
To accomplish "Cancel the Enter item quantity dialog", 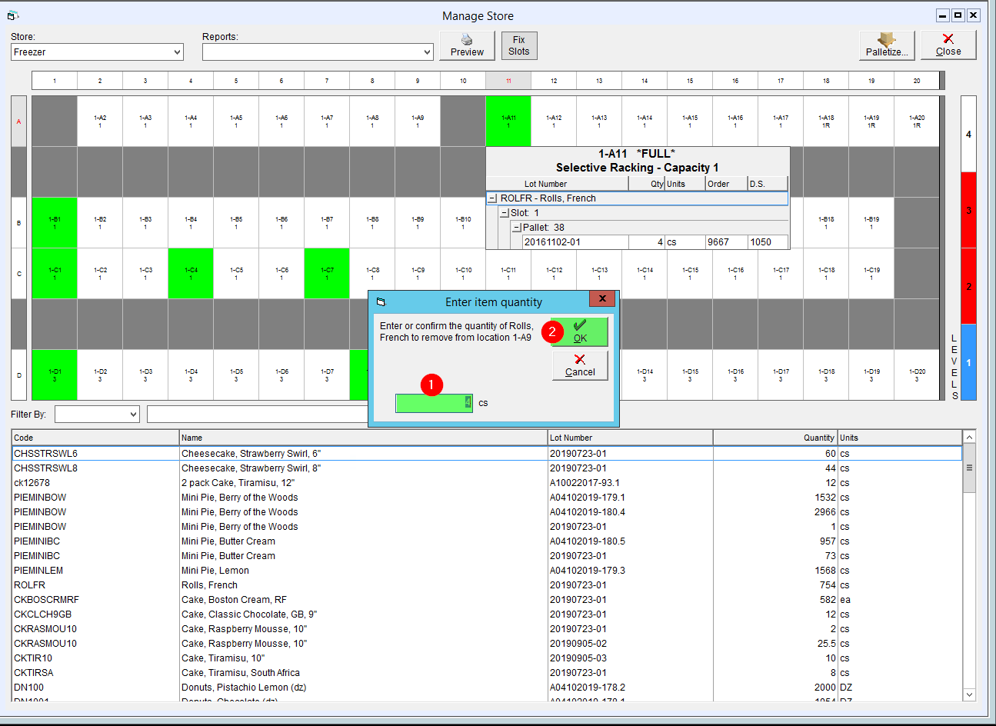I will pos(580,365).
